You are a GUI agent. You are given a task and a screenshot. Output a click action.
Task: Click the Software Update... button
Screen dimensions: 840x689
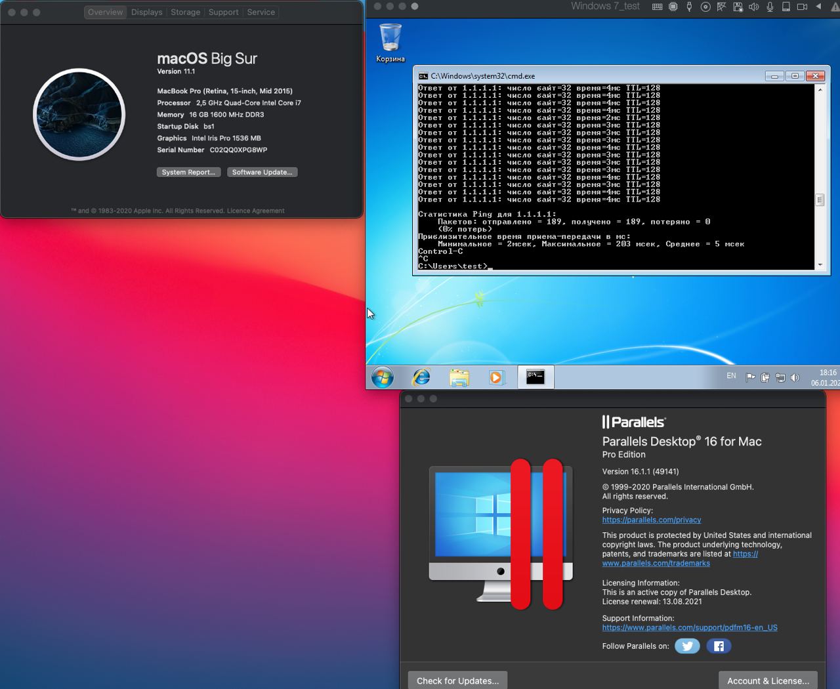pyautogui.click(x=262, y=173)
